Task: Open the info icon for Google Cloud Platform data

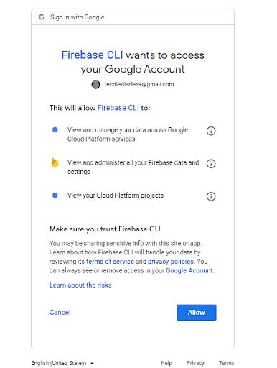Action: pos(211,131)
